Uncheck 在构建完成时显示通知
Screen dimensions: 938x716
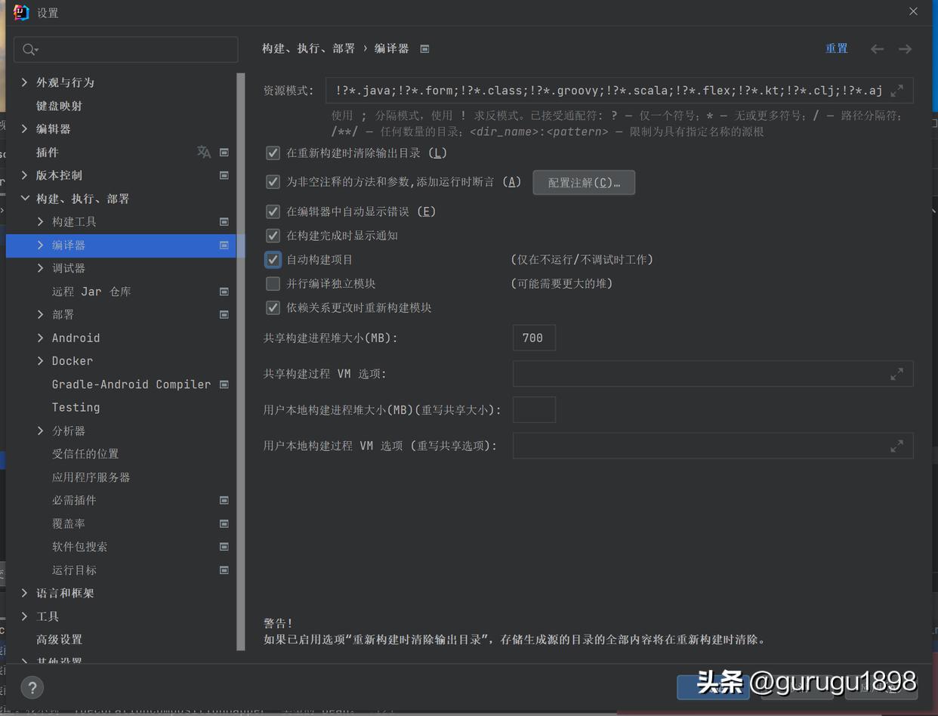point(273,235)
